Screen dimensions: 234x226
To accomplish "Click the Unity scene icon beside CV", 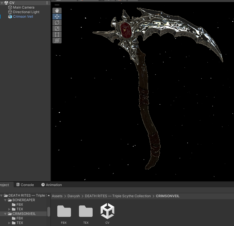I will (6, 3).
